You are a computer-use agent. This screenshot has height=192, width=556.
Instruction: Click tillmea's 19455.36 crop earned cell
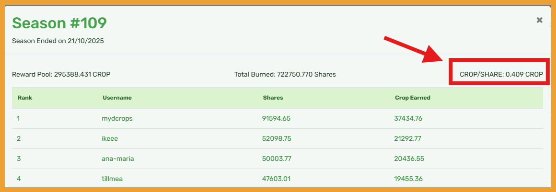tap(408, 179)
